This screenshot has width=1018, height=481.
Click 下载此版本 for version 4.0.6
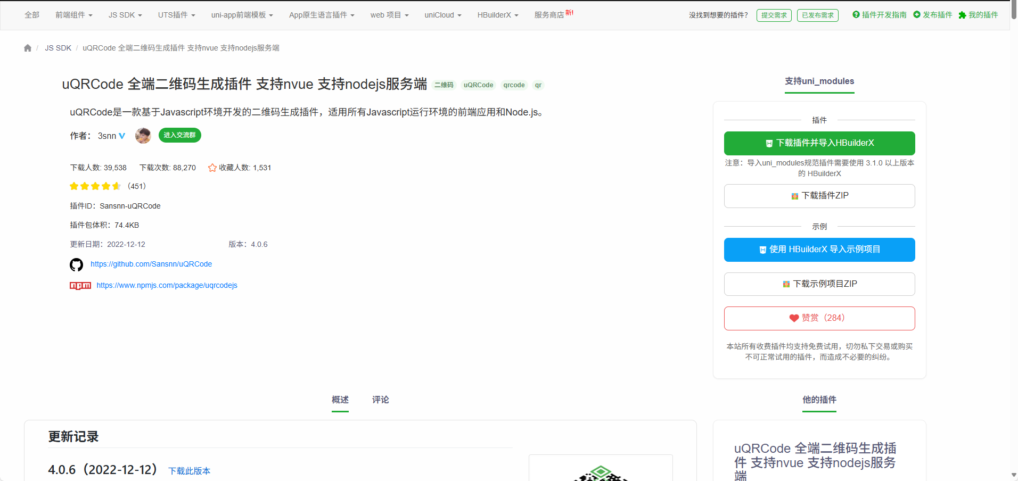(x=188, y=471)
